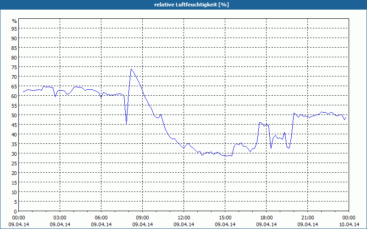Select the y-axis value '15'
367x229 pixels.
[x=14, y=182]
